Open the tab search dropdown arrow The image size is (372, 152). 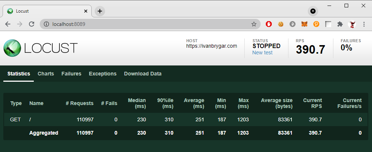pyautogui.click(x=313, y=11)
